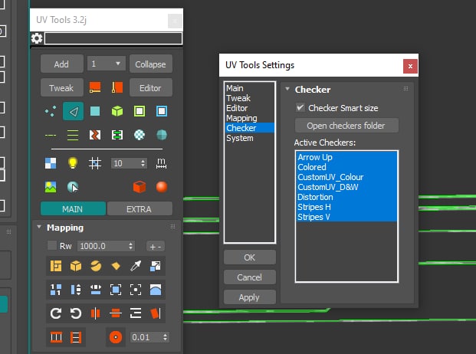Viewport: 476px width, 354px height.
Task: Select Arrow Up in Active Checkers
Action: [346, 157]
